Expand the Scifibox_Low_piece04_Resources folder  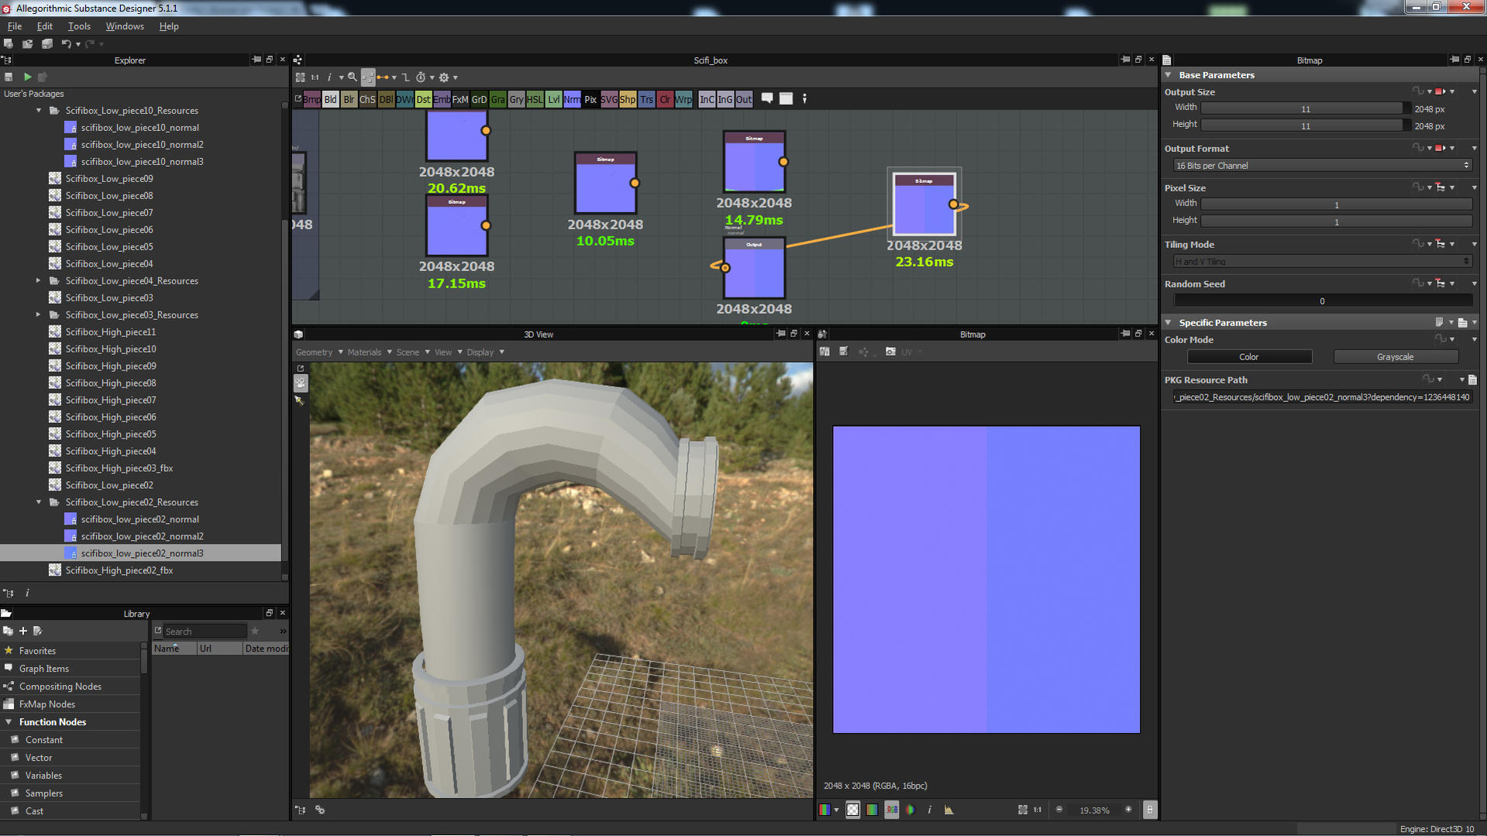coord(39,281)
